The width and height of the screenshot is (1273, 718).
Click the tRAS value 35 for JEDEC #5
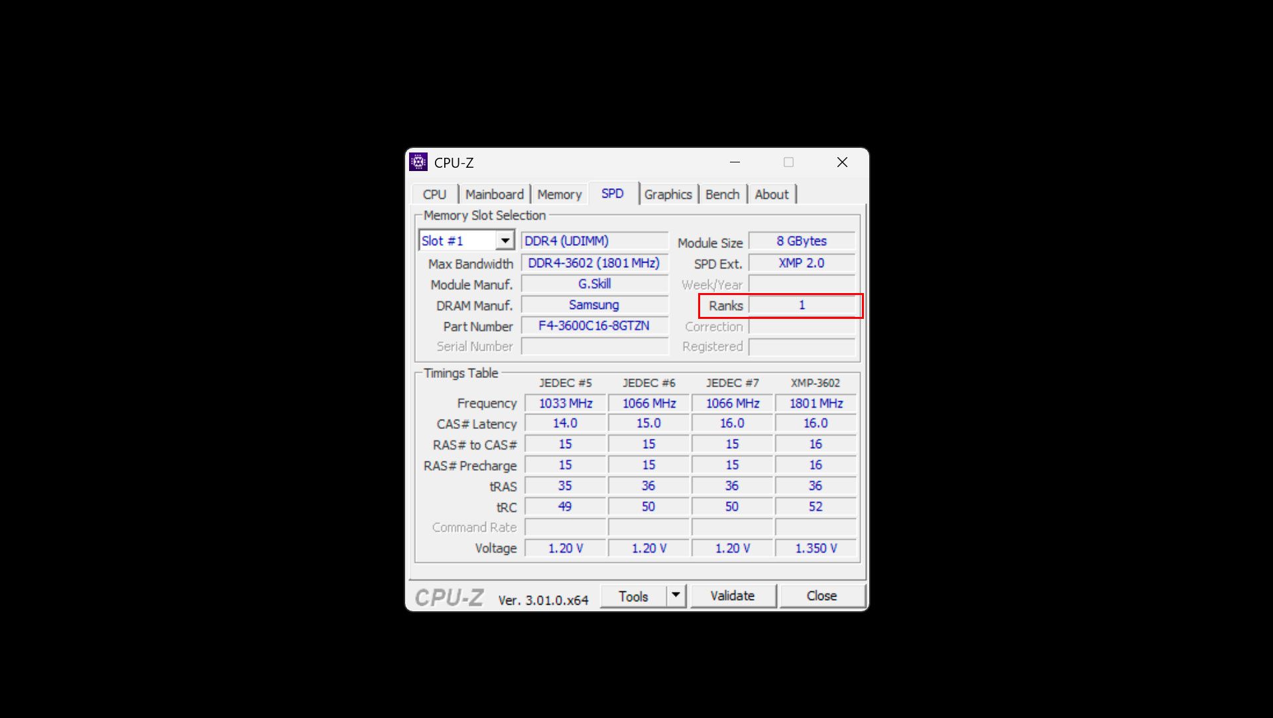tap(566, 485)
